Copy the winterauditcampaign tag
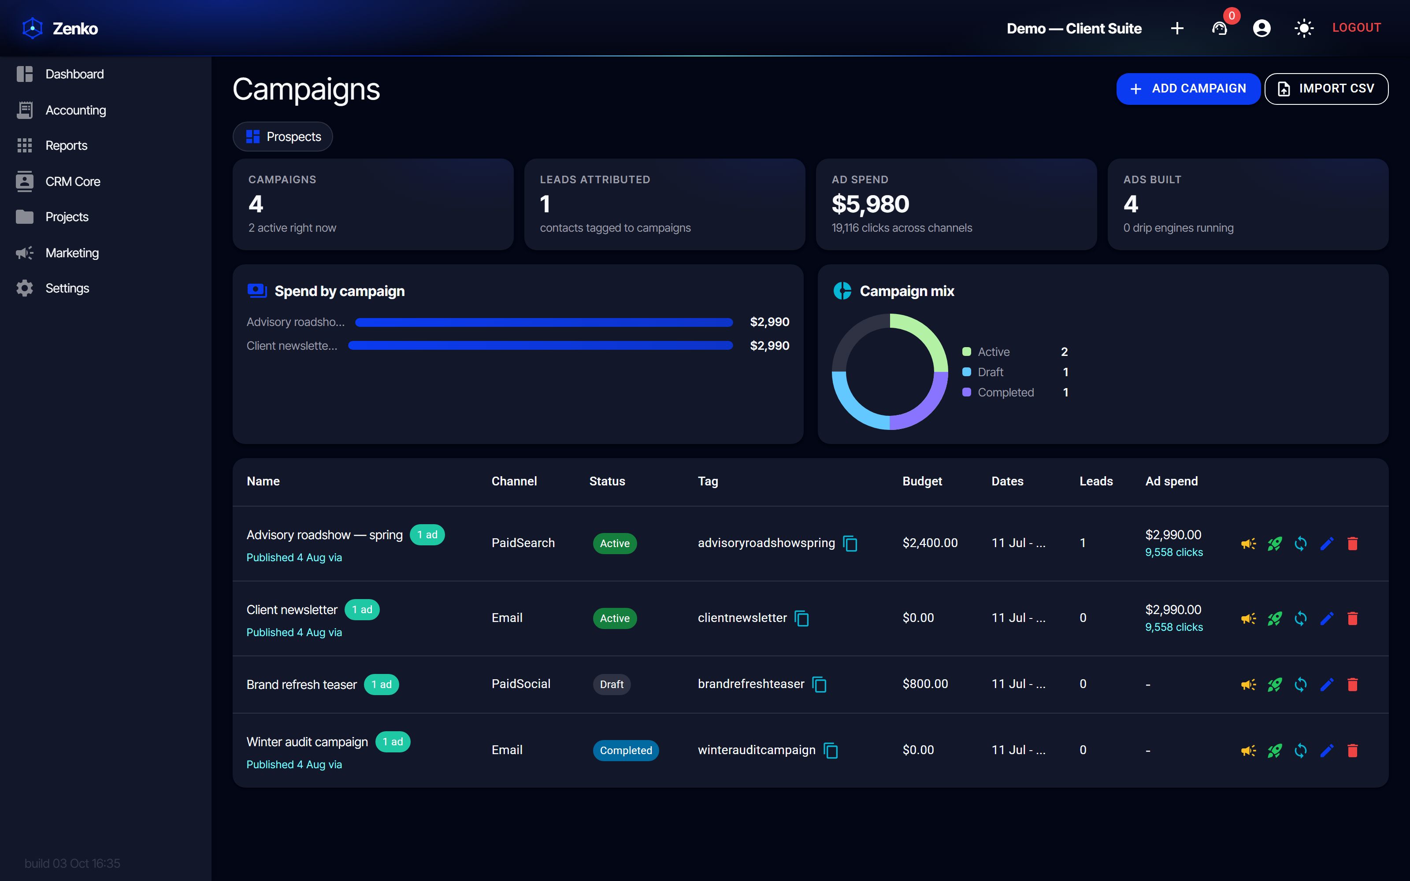The height and width of the screenshot is (881, 1410). pos(831,751)
